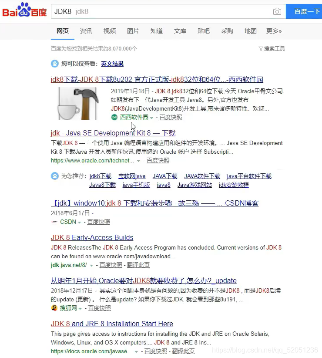Switch to the 资讯 tab
This screenshot has width=322, height=358.
86,31
